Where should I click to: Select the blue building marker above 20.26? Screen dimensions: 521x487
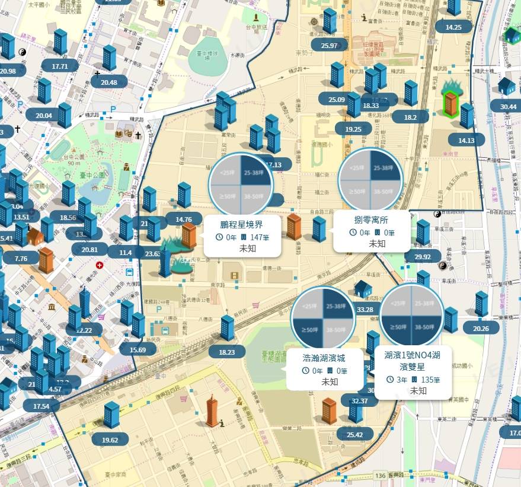click(481, 304)
